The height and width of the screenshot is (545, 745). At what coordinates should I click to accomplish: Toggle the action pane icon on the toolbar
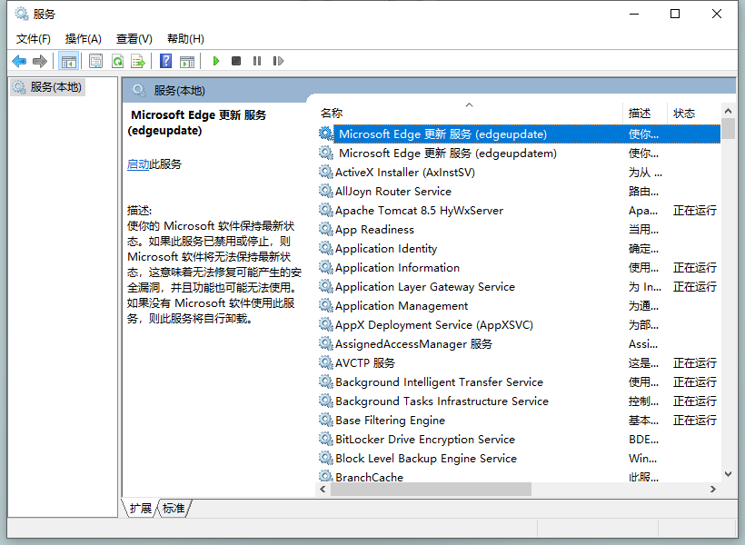point(187,61)
